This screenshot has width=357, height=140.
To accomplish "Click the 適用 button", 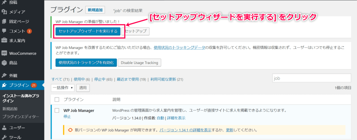I will click(83, 88).
